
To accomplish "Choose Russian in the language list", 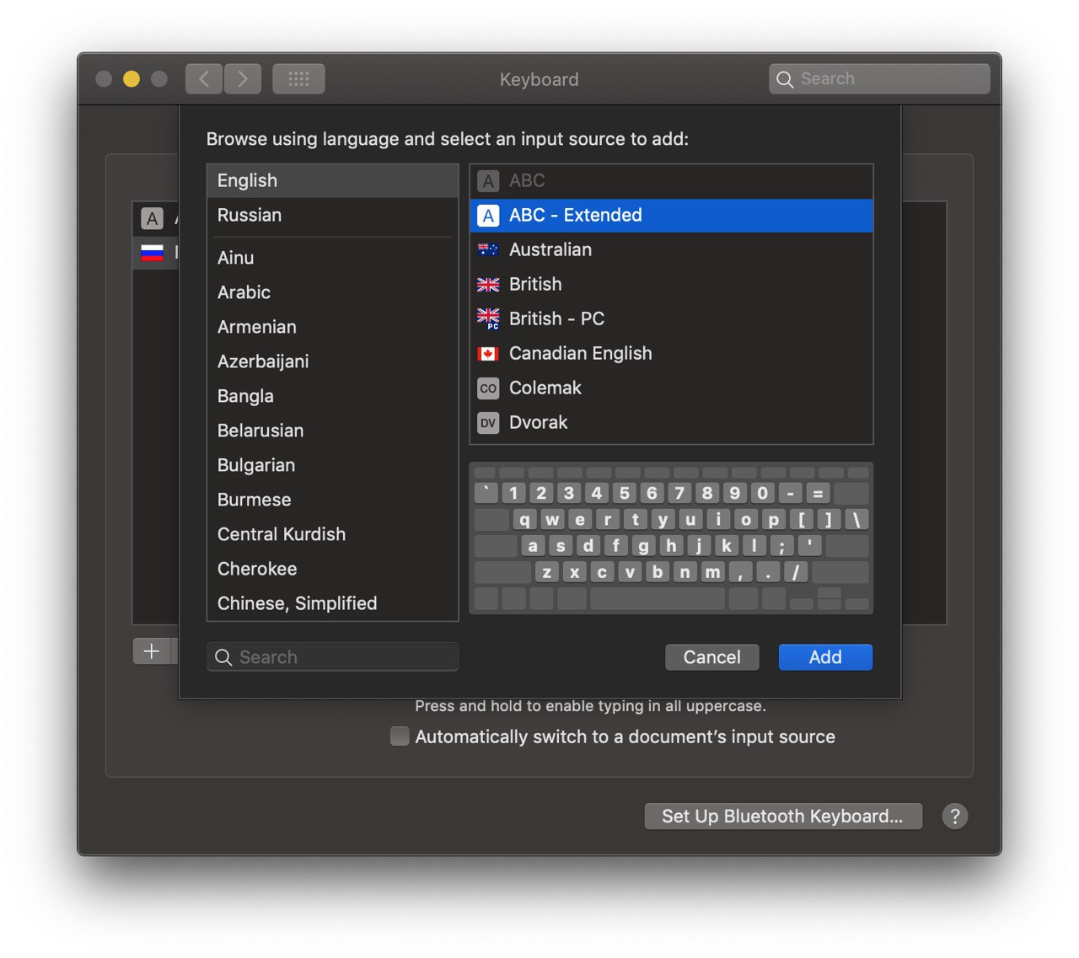I will point(332,216).
